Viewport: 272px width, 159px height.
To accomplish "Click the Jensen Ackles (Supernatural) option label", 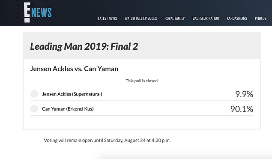I will coord(72,94).
